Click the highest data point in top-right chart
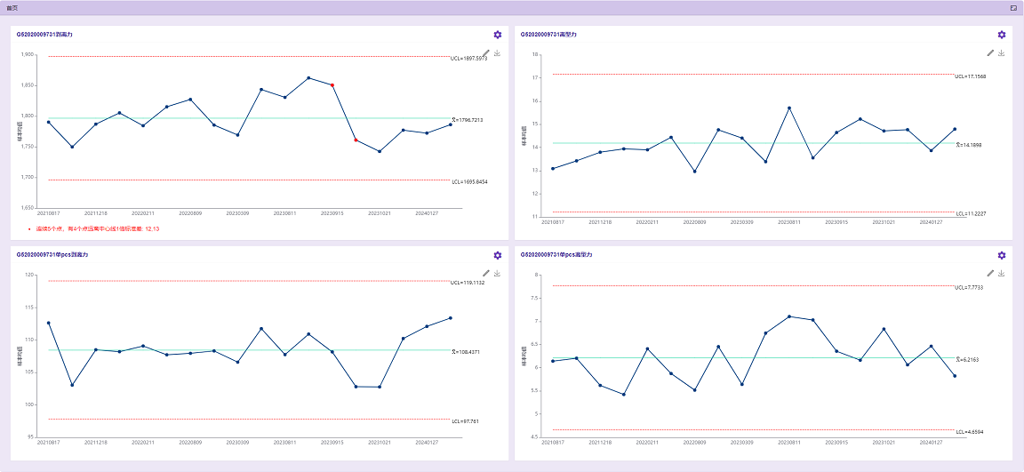1024x472 pixels. coord(789,108)
